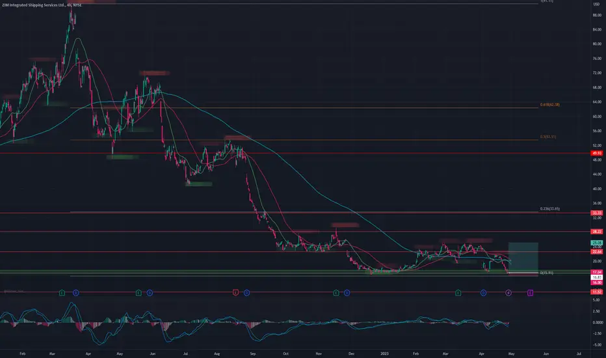Click the USD currency label on the price scale
Screen dimensions: 606x358
point(598,5)
